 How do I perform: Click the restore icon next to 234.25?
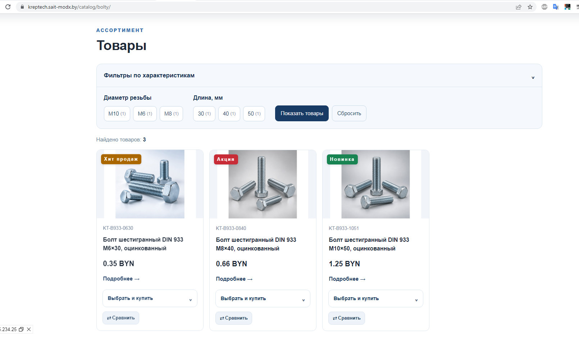point(21,329)
